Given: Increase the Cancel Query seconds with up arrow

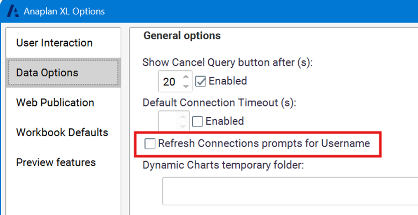Looking at the screenshot, I should click(186, 77).
